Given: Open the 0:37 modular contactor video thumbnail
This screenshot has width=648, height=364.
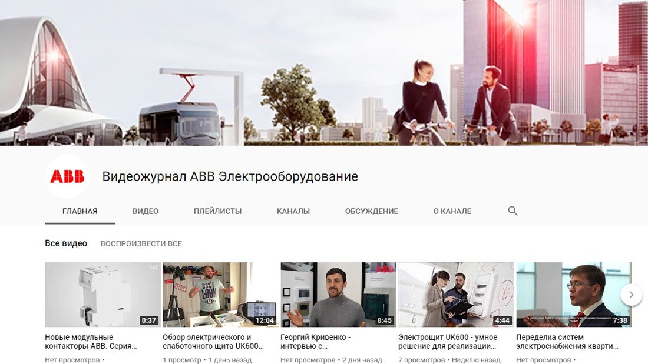Looking at the screenshot, I should point(103,295).
